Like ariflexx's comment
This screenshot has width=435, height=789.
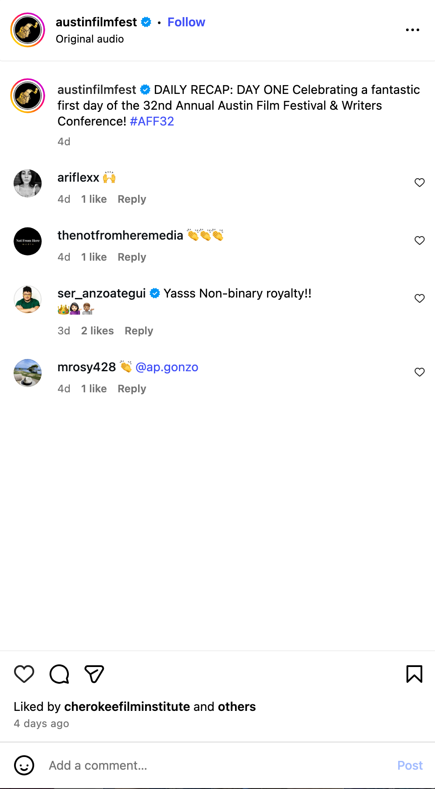coord(420,183)
